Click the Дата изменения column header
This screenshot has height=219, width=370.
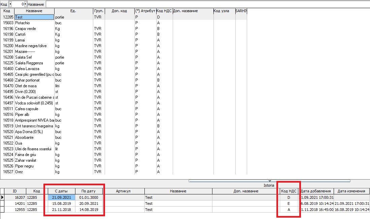351,191
